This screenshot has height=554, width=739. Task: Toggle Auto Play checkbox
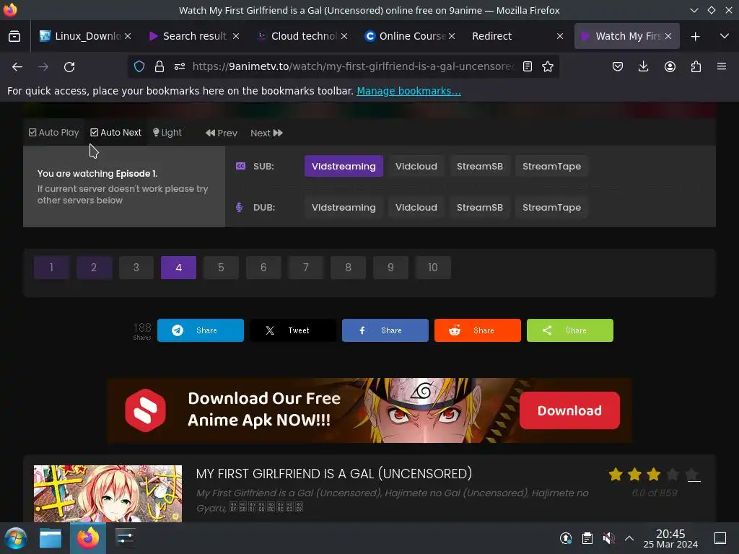point(53,133)
